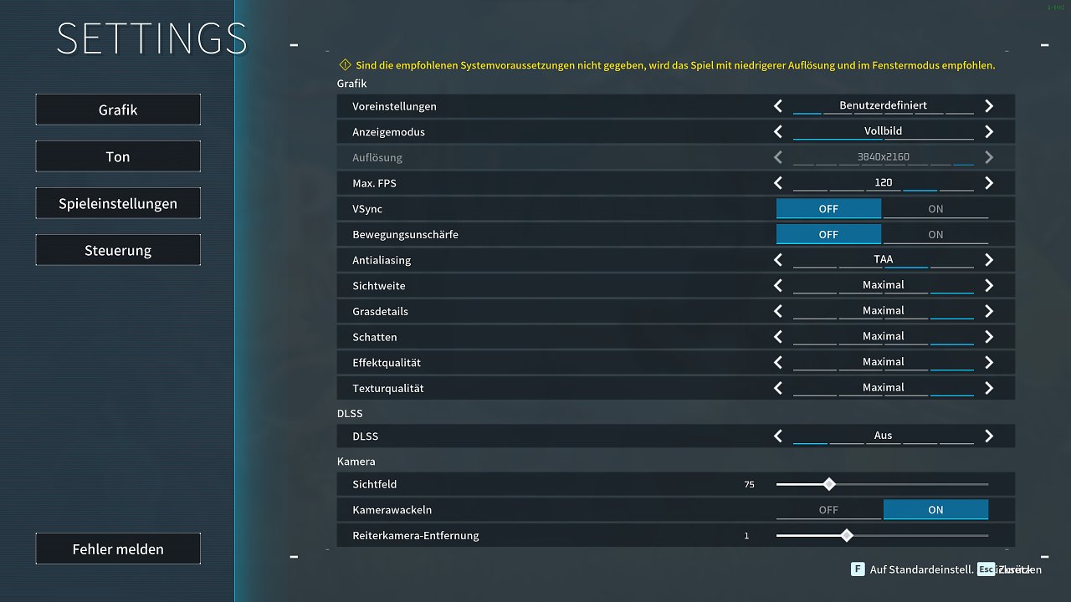Click the 3840x2160 resolution value
This screenshot has width=1071, height=602.
[x=884, y=156]
